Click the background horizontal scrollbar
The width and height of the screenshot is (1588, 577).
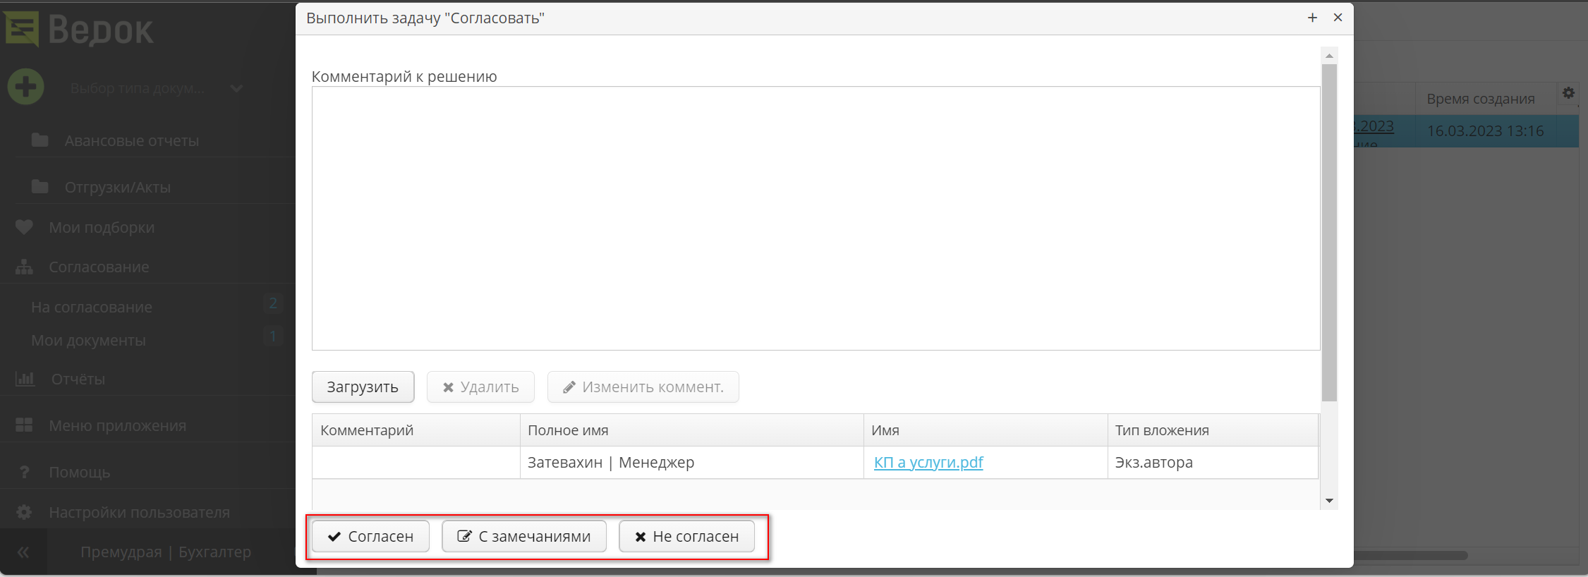click(1411, 556)
